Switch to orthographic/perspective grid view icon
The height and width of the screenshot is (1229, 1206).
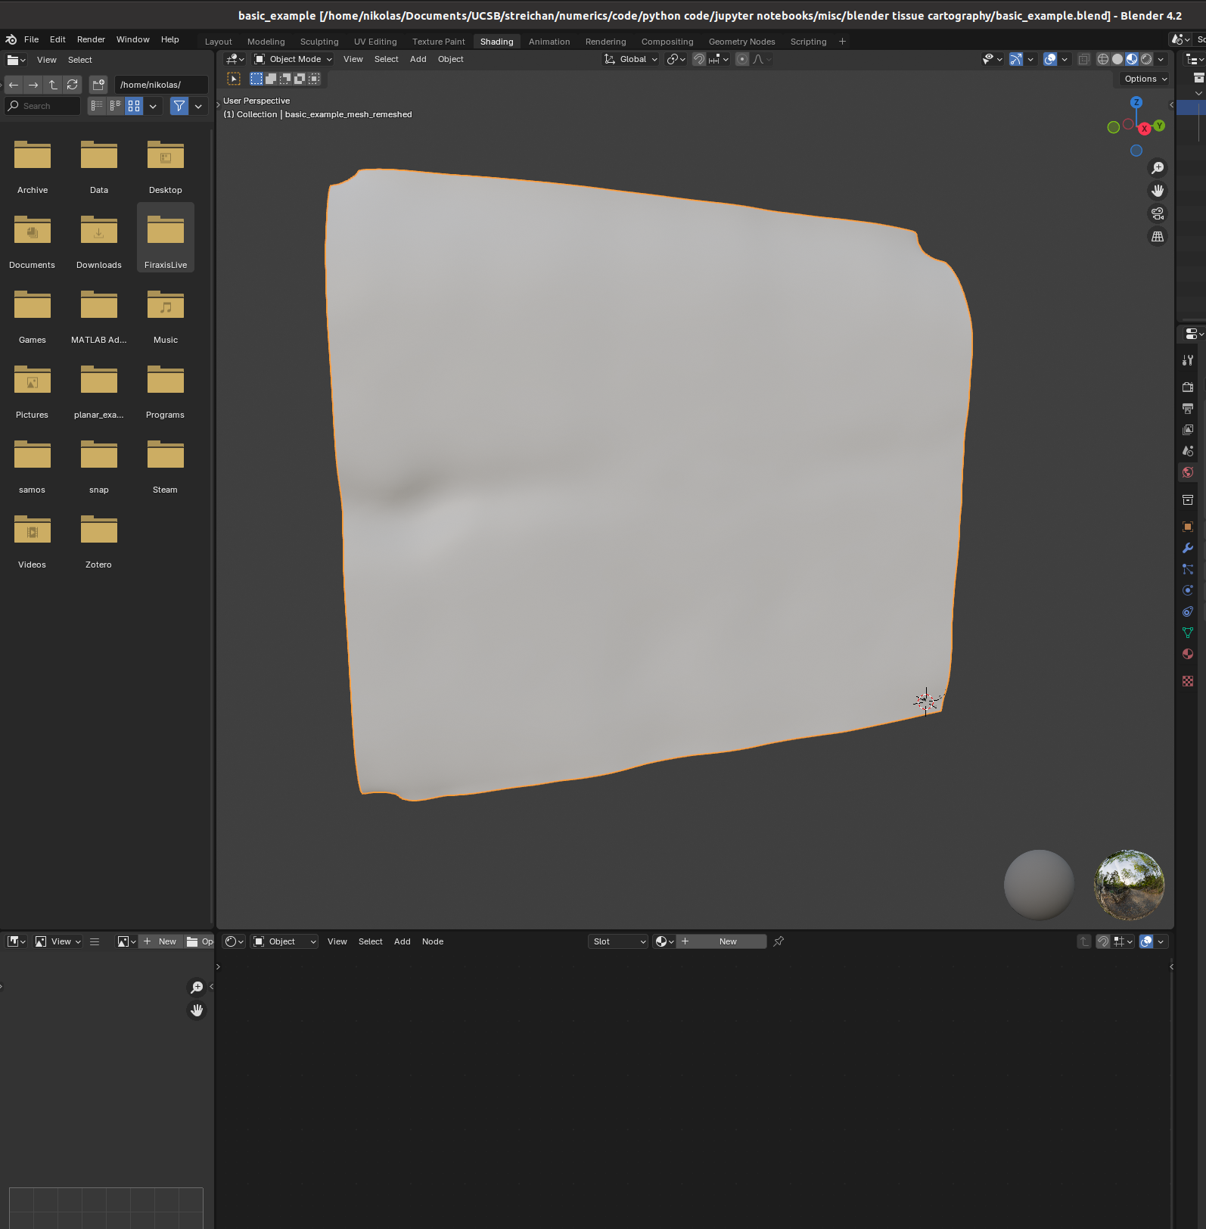pos(1158,237)
